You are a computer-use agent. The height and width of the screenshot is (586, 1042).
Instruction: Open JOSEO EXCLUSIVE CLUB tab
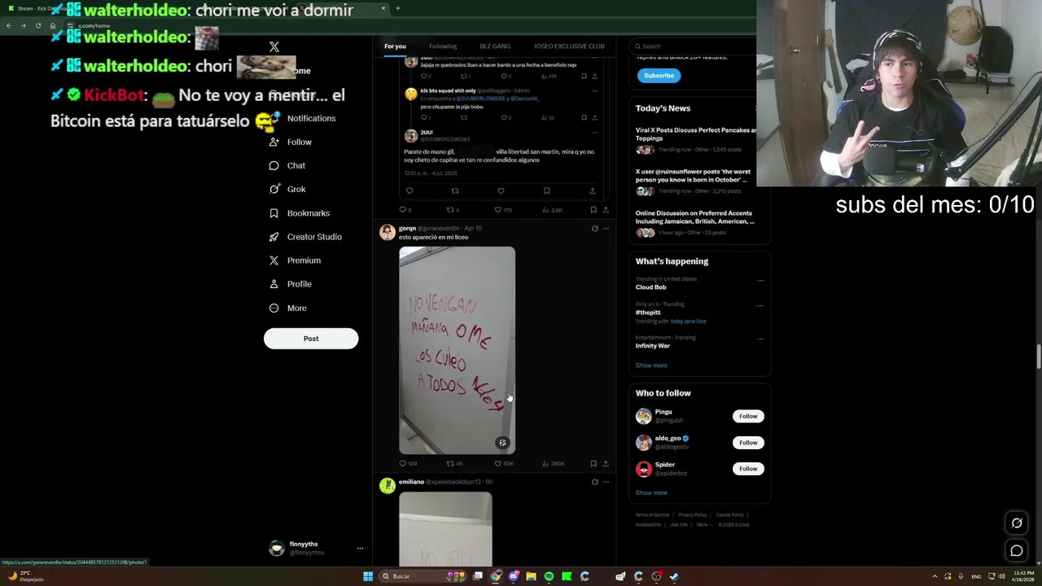pyautogui.click(x=569, y=46)
